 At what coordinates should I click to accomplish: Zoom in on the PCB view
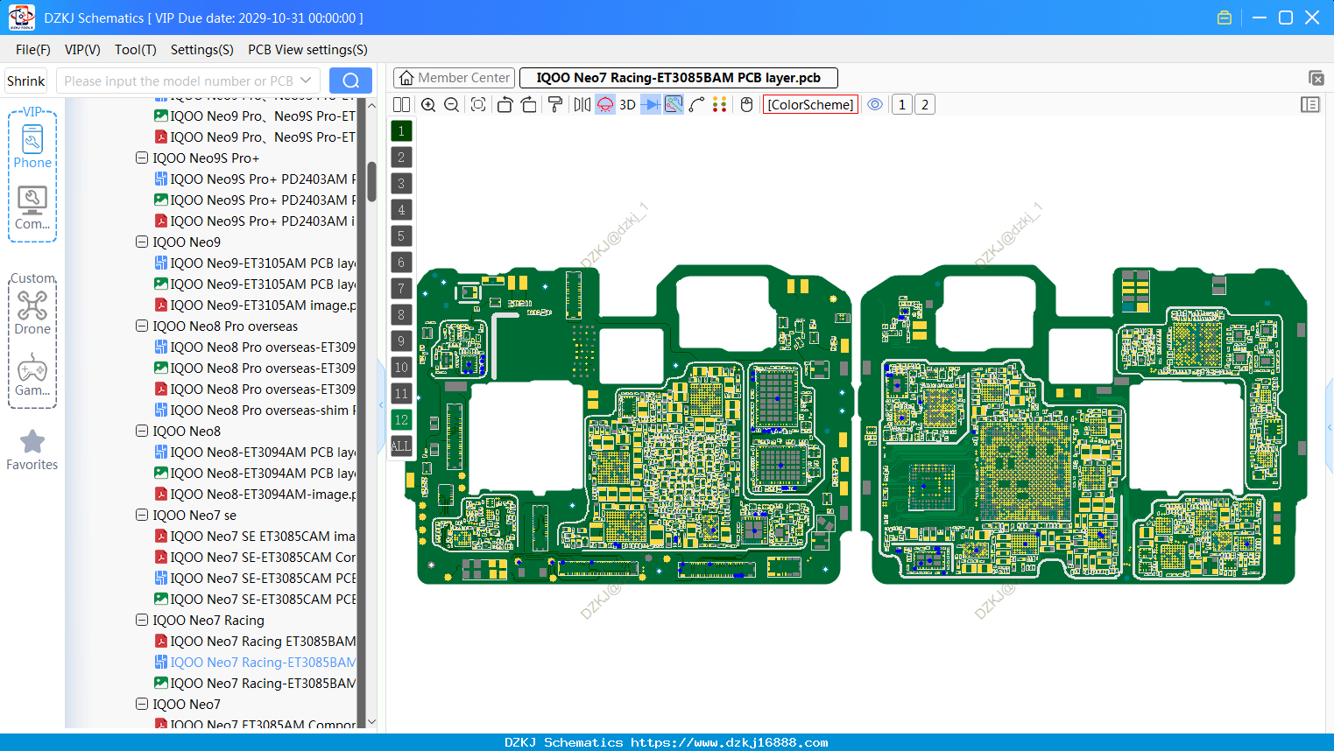[x=428, y=105]
